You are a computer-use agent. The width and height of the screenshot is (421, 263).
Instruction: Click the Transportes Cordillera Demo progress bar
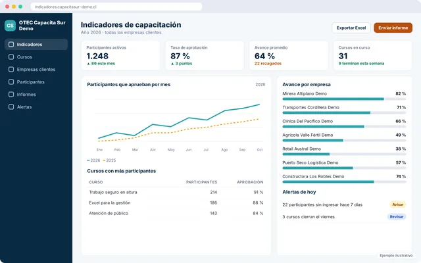(x=344, y=112)
